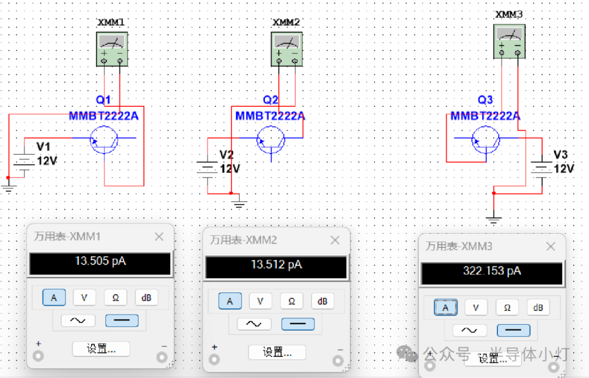Select transistor Q2 symbol

271,140
